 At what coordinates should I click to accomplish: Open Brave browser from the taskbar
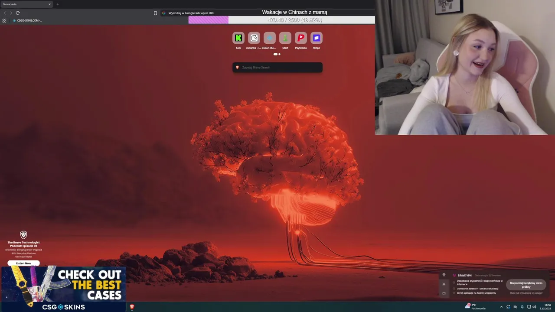pos(132,307)
